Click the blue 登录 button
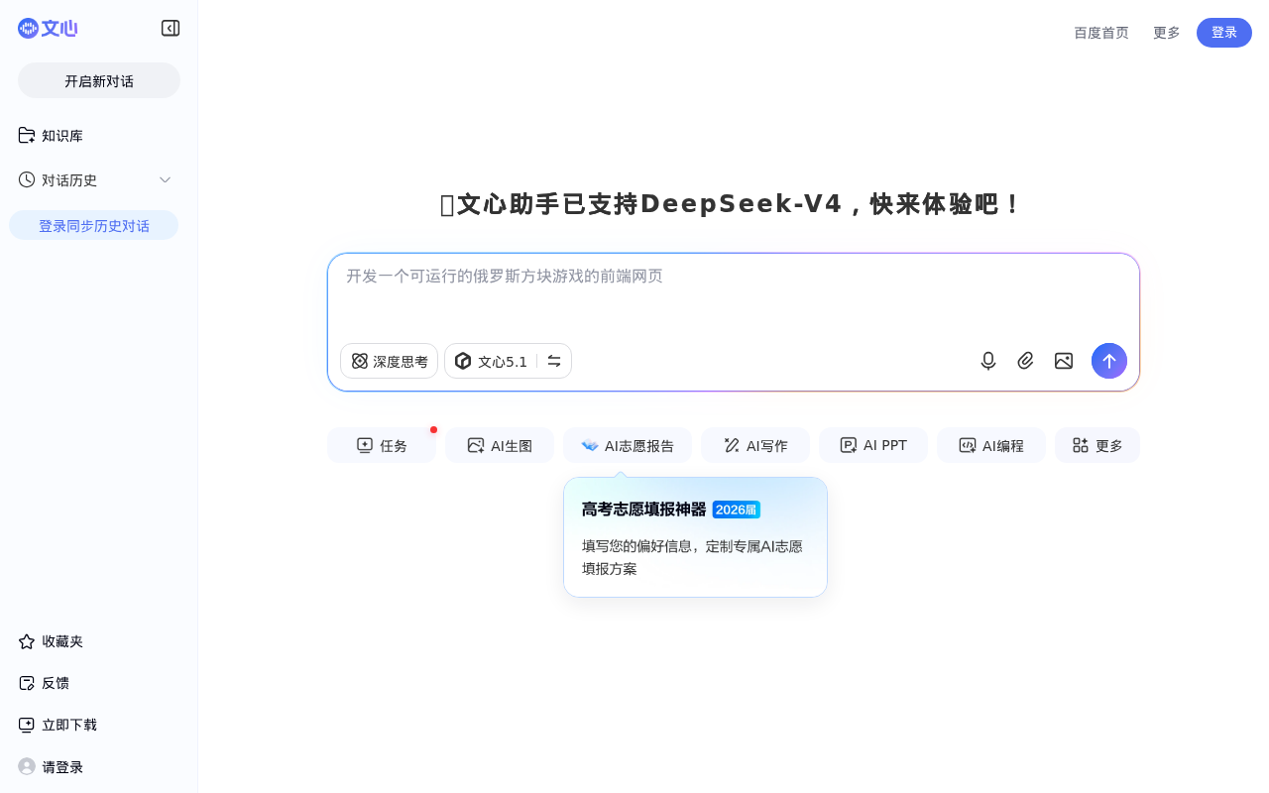Viewport: 1269px width, 793px height. pyautogui.click(x=1224, y=33)
